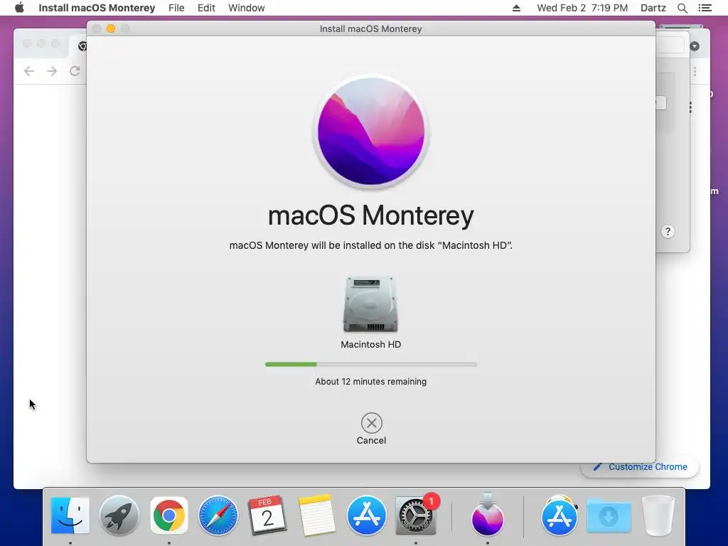The height and width of the screenshot is (546, 728).
Task: Open the File menu
Action: coord(176,8)
